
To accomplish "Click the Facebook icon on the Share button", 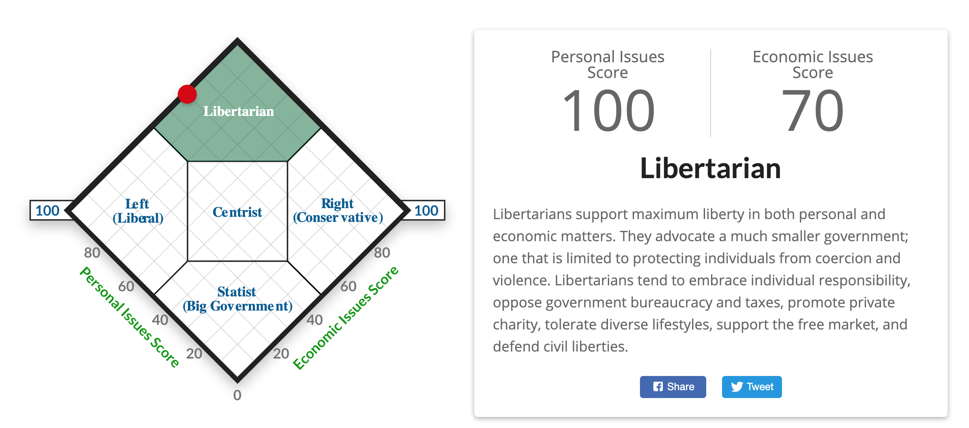I will coord(658,387).
